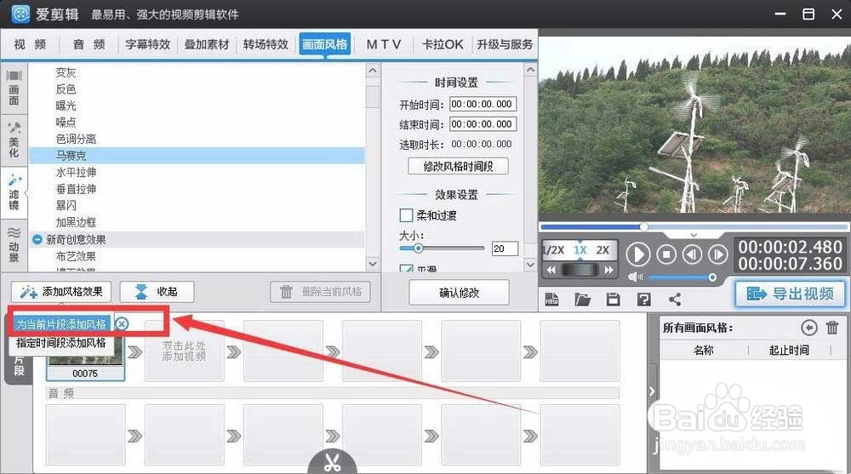This screenshot has height=474, width=851.
Task: Select the 00075 video clip thumbnail
Action: [85, 360]
